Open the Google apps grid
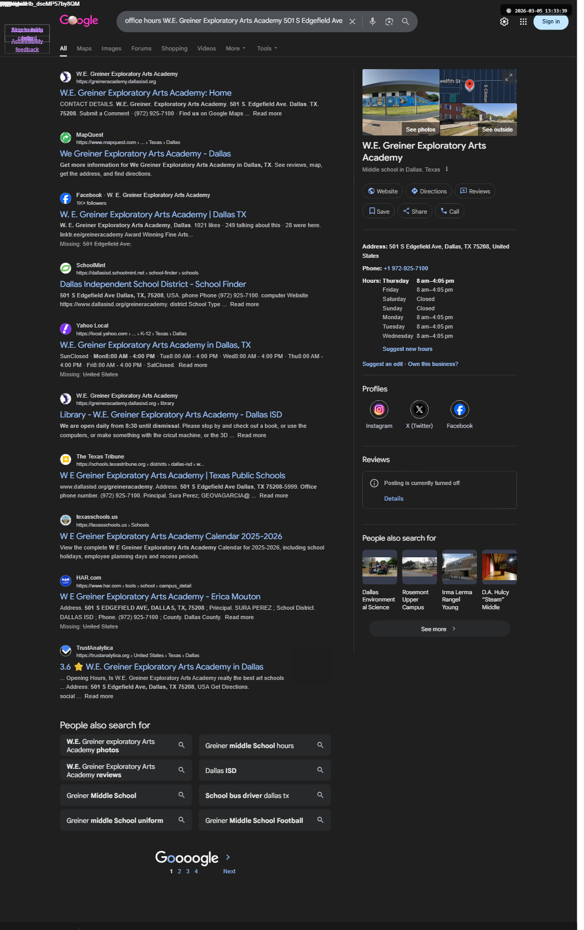Screen dimensions: 584x930 [x=523, y=22]
